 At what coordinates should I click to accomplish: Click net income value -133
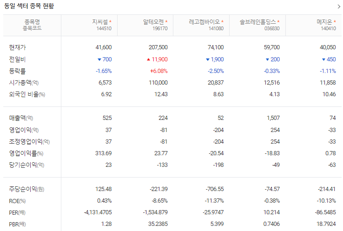click(x=162, y=165)
